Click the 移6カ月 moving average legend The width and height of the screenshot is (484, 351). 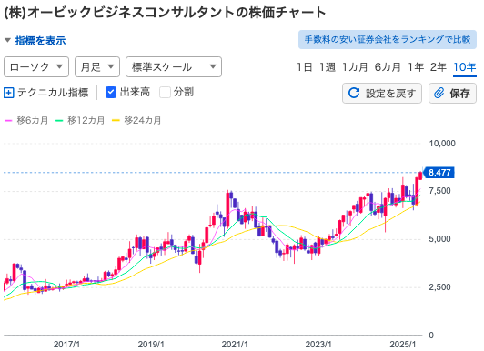[26, 120]
